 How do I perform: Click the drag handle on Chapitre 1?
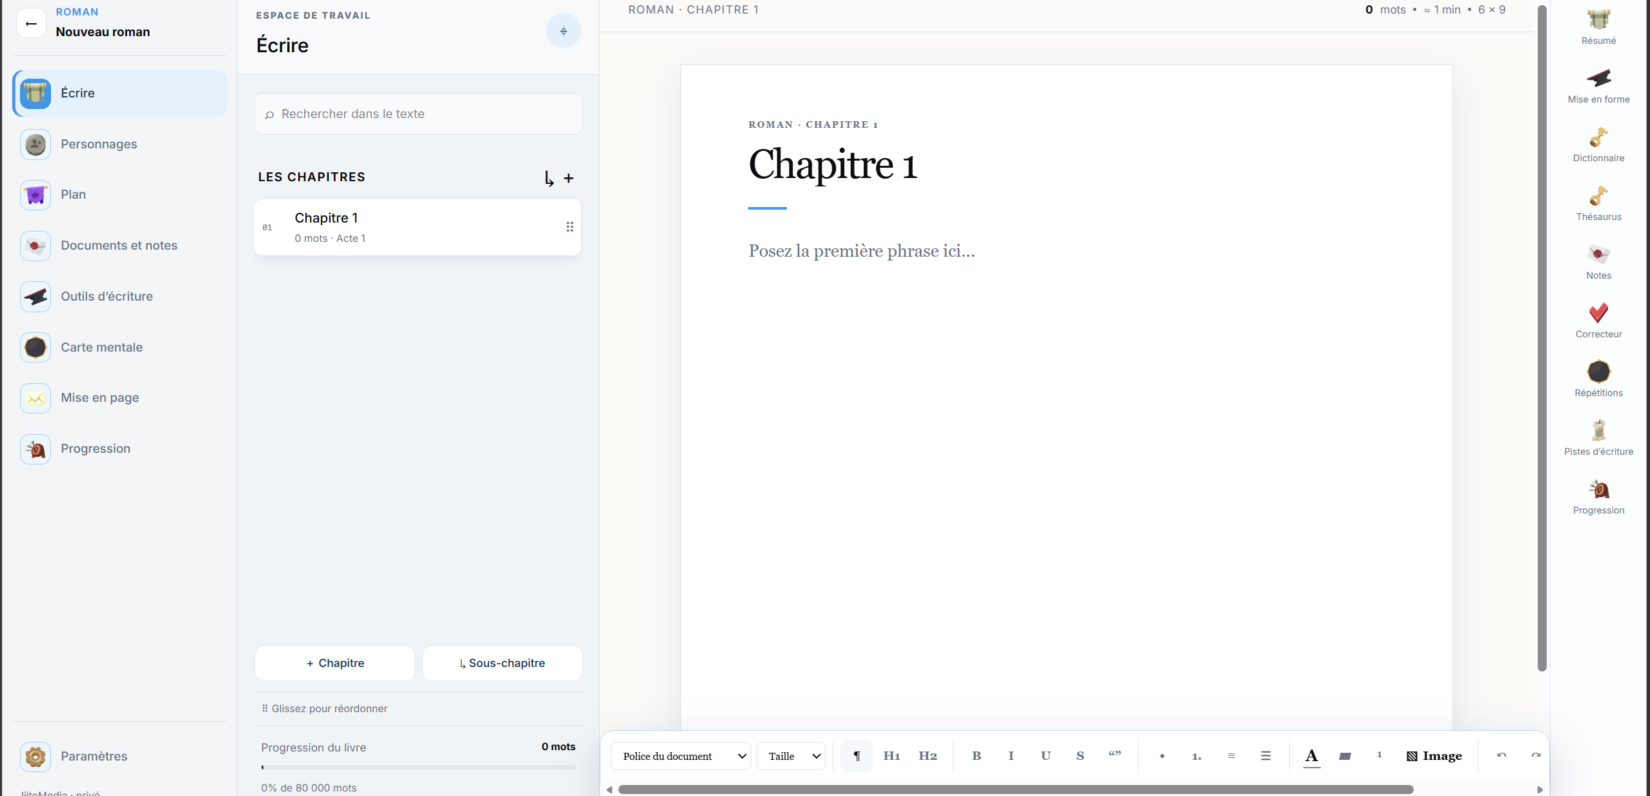[x=569, y=227]
